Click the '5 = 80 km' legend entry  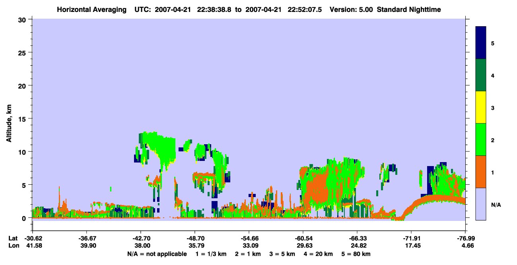pos(356,254)
